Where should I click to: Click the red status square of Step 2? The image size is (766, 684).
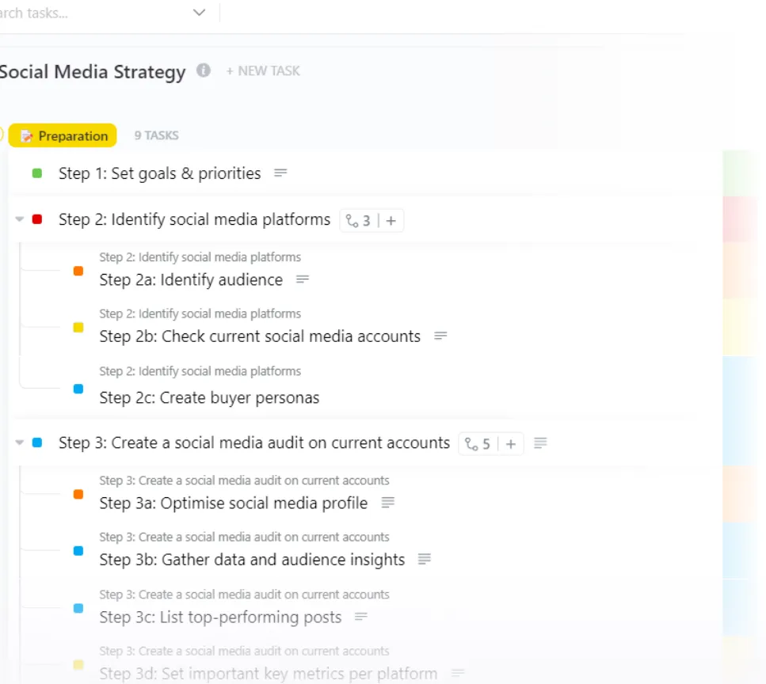click(37, 219)
